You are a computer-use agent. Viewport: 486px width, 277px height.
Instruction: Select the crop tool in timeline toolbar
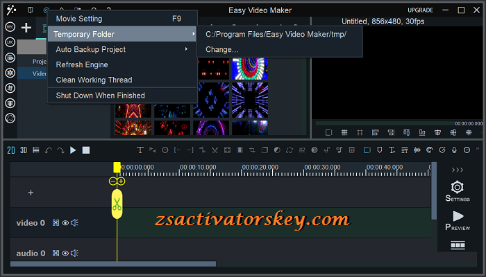(252, 150)
